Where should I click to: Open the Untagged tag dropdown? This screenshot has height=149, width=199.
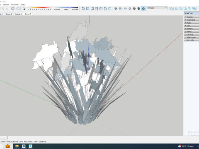point(157,8)
